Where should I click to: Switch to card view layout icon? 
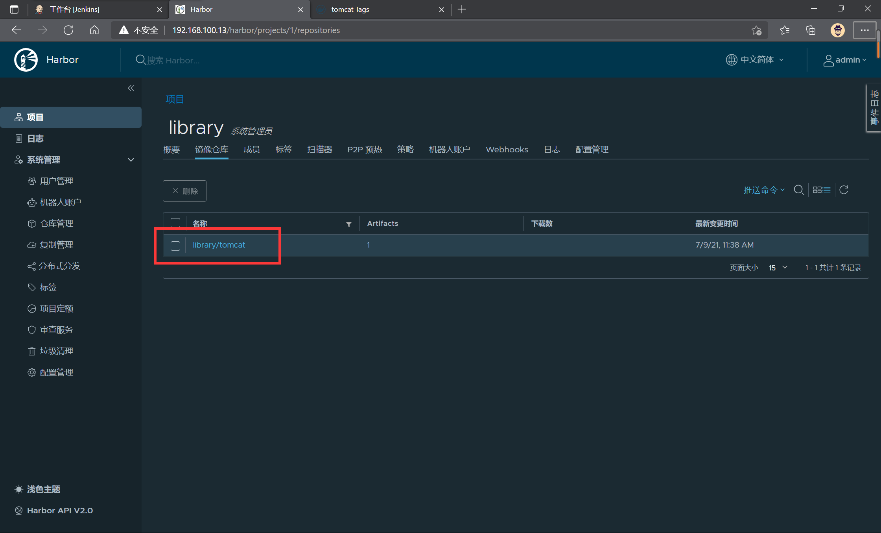click(817, 190)
